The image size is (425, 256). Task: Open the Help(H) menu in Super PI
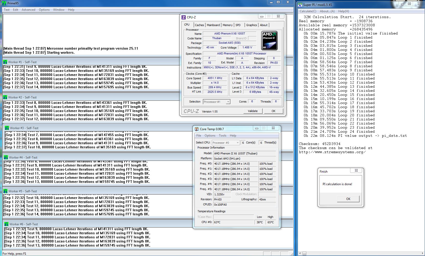pyautogui.click(x=343, y=11)
